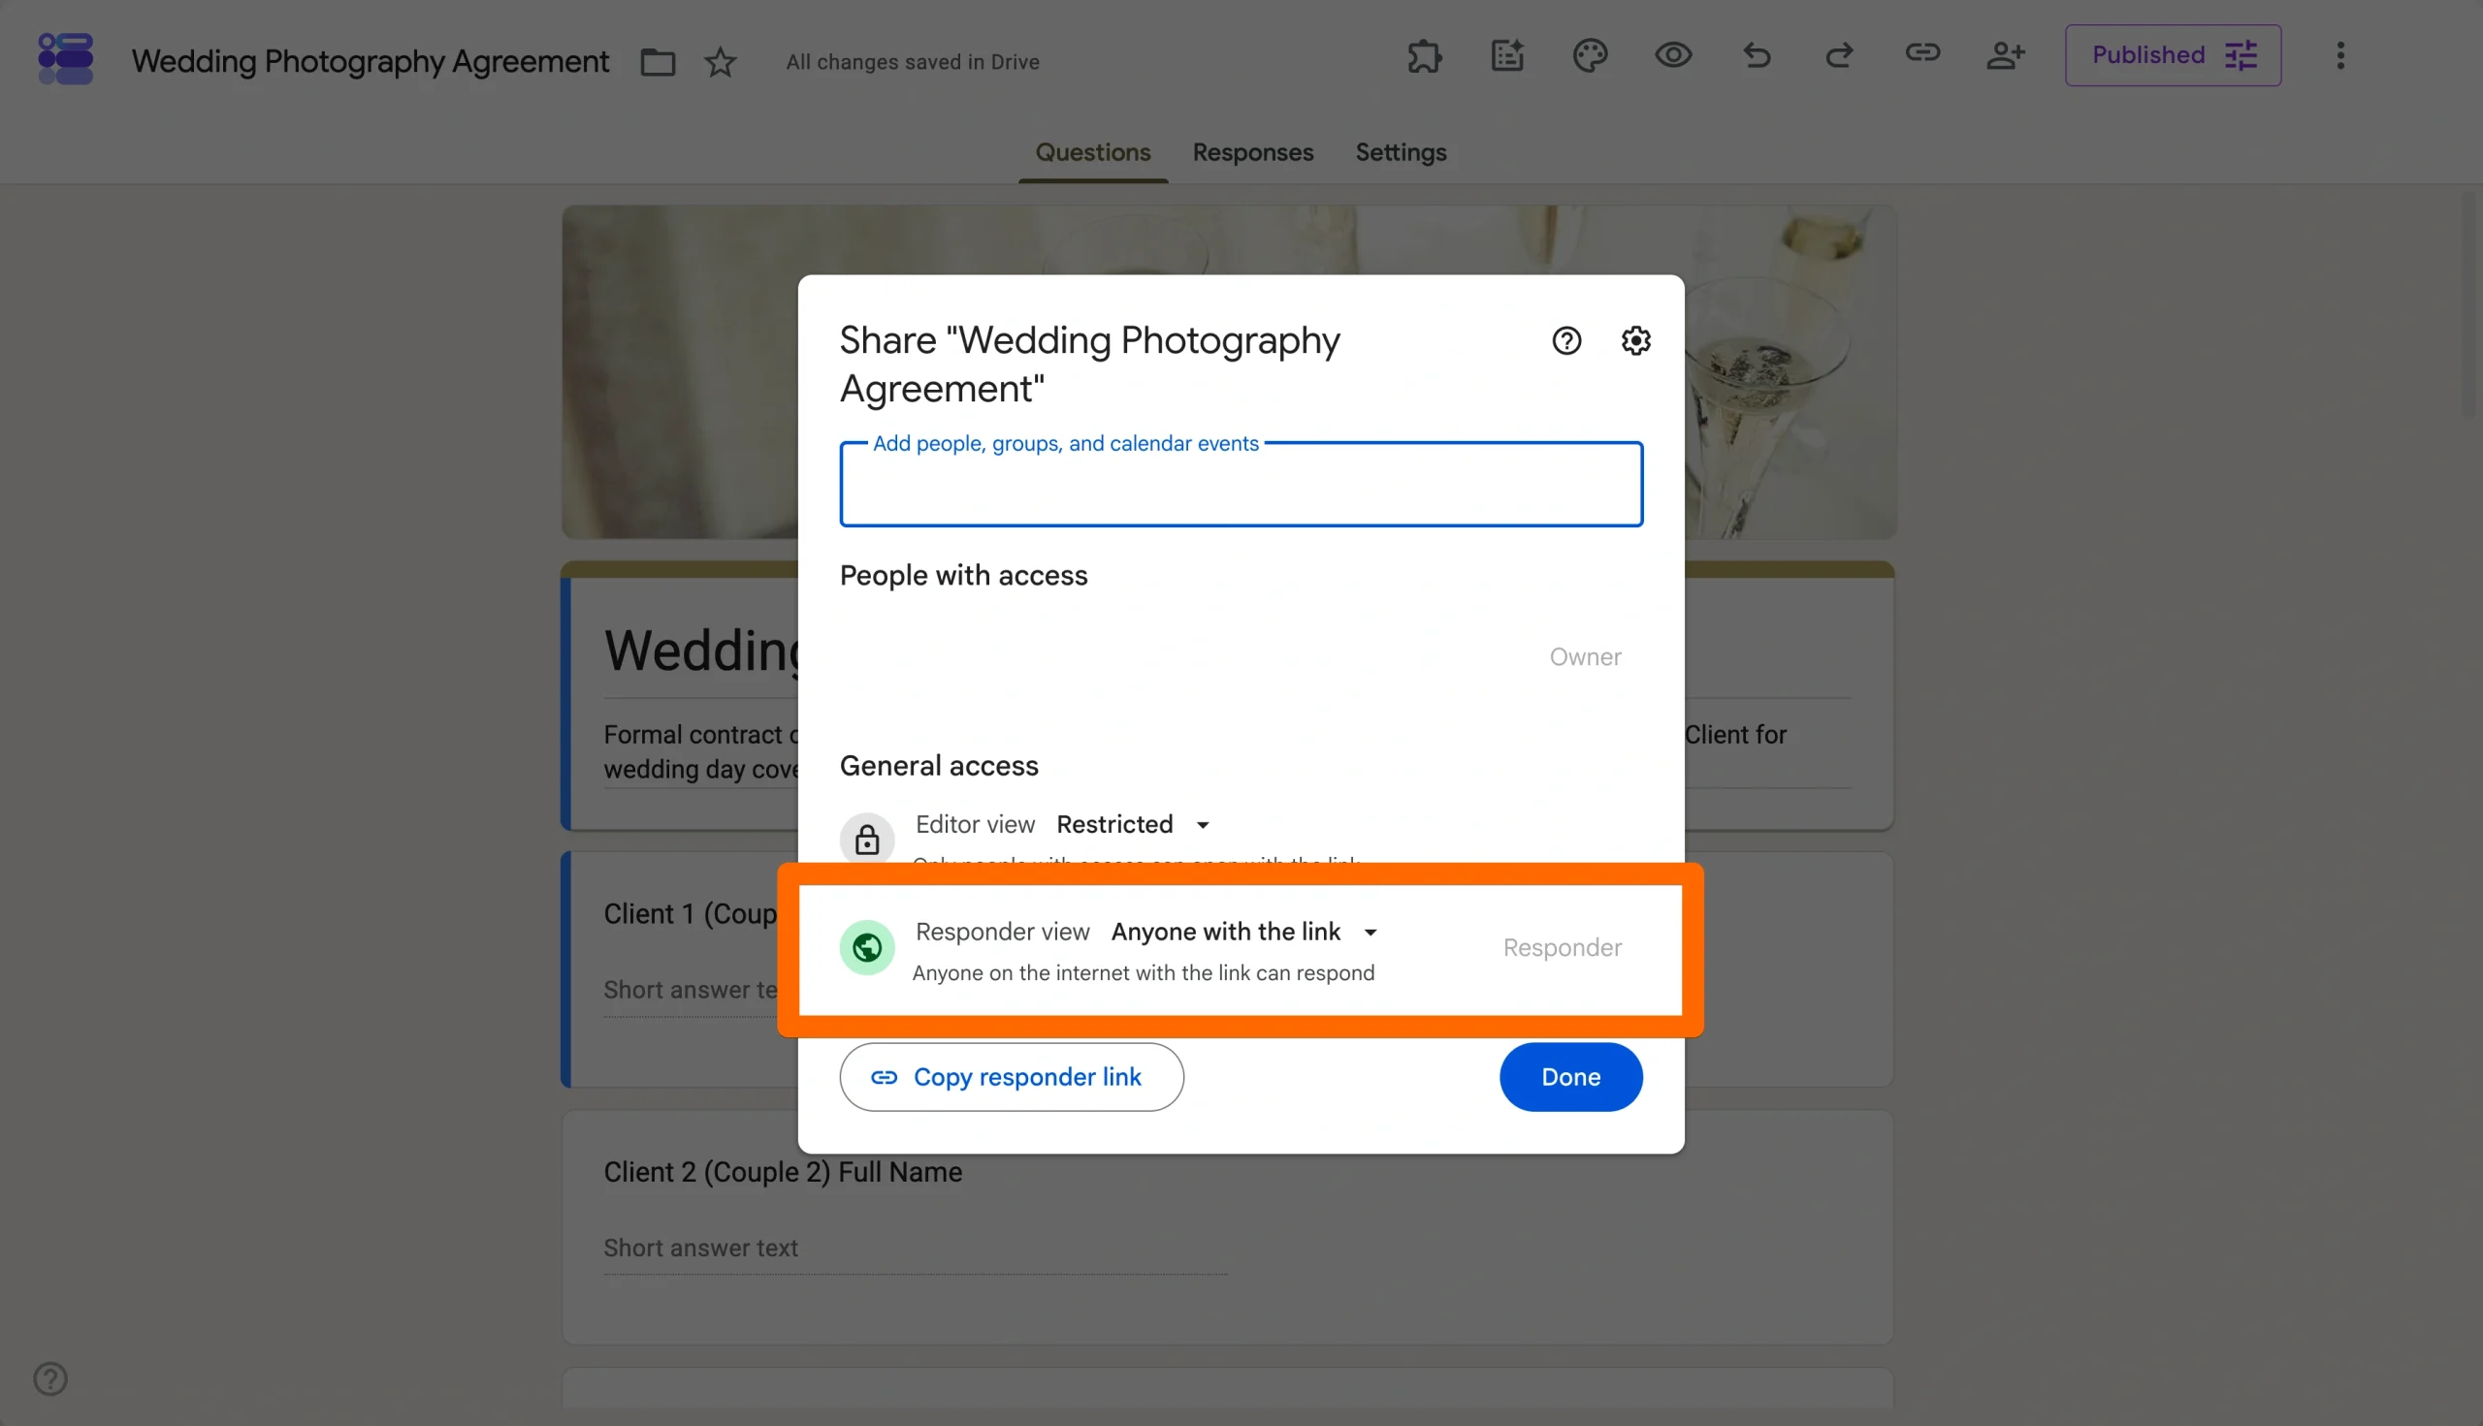Click Copy responder link button
The width and height of the screenshot is (2483, 1426).
pos(1012,1076)
